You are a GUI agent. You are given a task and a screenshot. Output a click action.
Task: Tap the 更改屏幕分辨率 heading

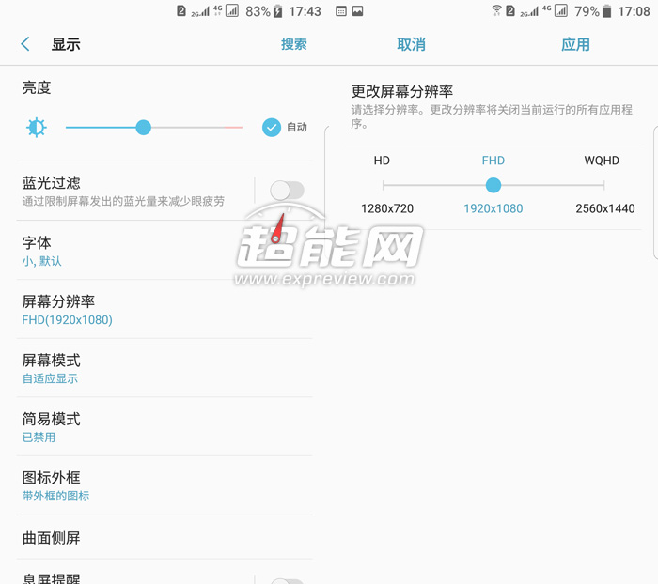(402, 91)
